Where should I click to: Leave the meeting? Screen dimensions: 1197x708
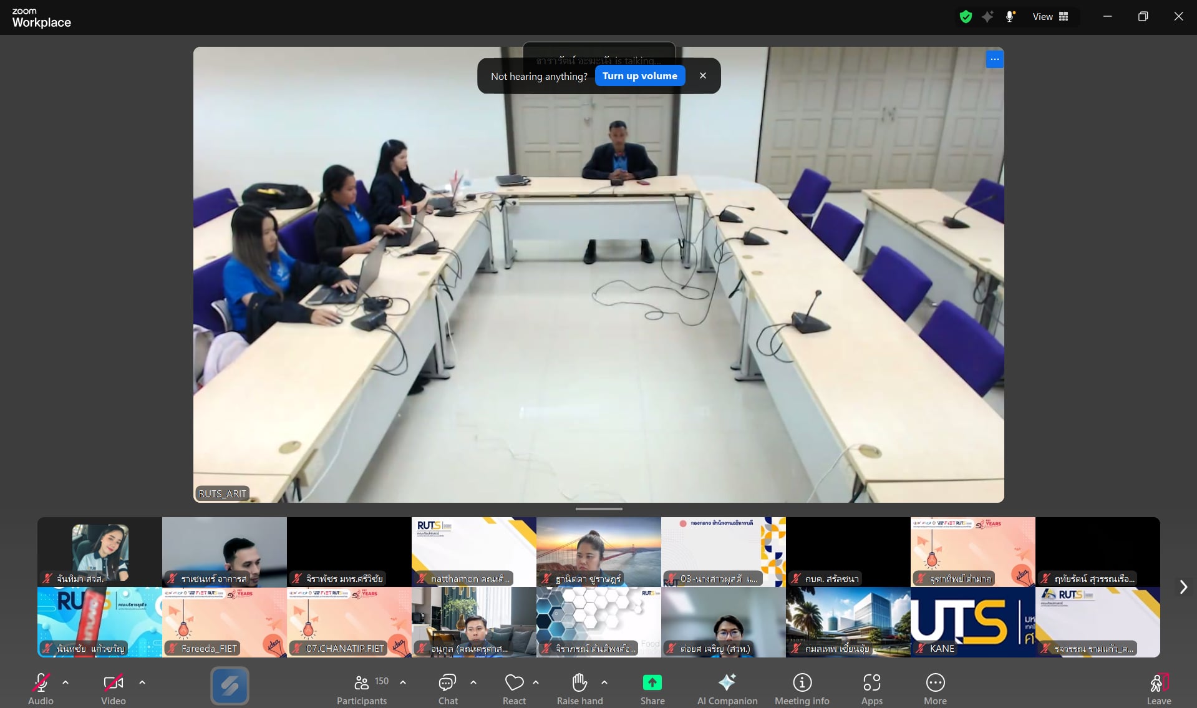[1158, 687]
